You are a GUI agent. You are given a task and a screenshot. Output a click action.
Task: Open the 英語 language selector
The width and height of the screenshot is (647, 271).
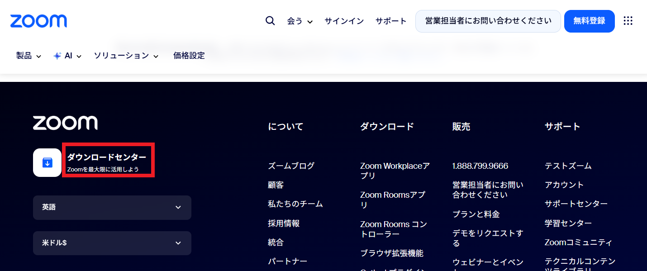click(112, 208)
